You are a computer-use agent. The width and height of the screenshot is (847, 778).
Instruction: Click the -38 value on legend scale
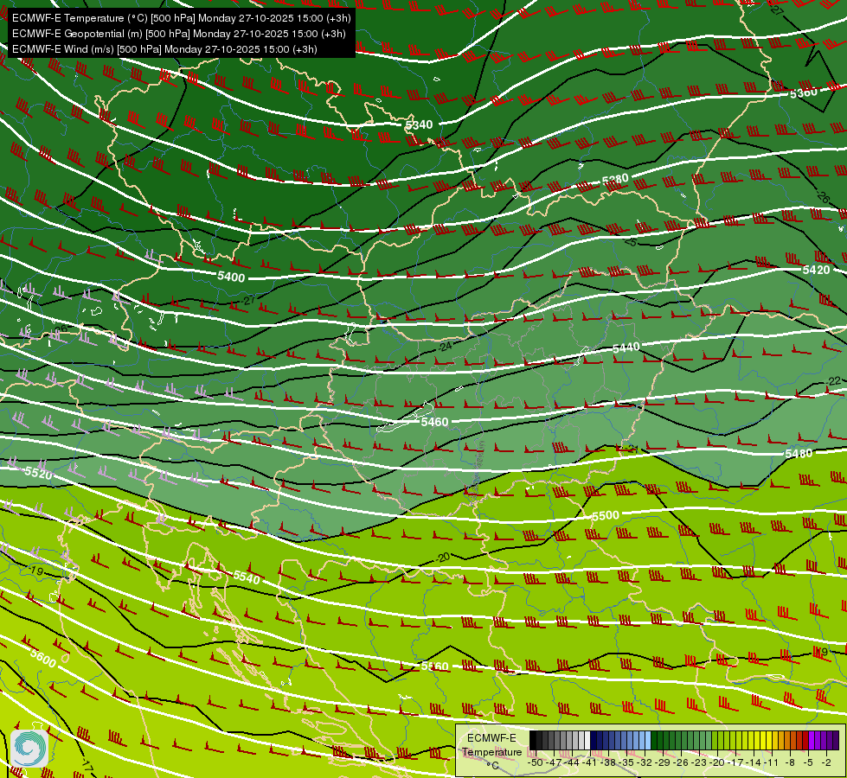coord(608,762)
